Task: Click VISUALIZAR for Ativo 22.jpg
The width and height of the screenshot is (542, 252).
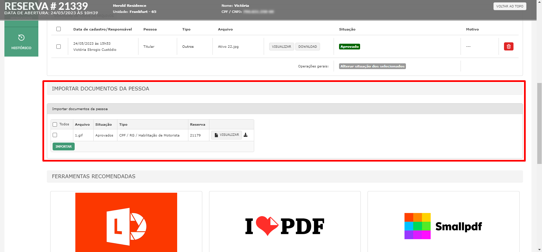Action: click(281, 46)
